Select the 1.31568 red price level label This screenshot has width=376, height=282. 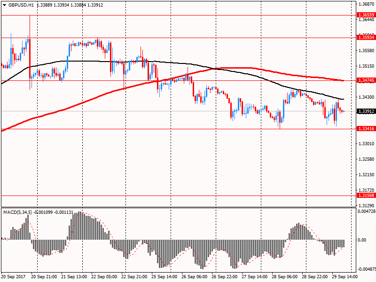[x=366, y=196]
